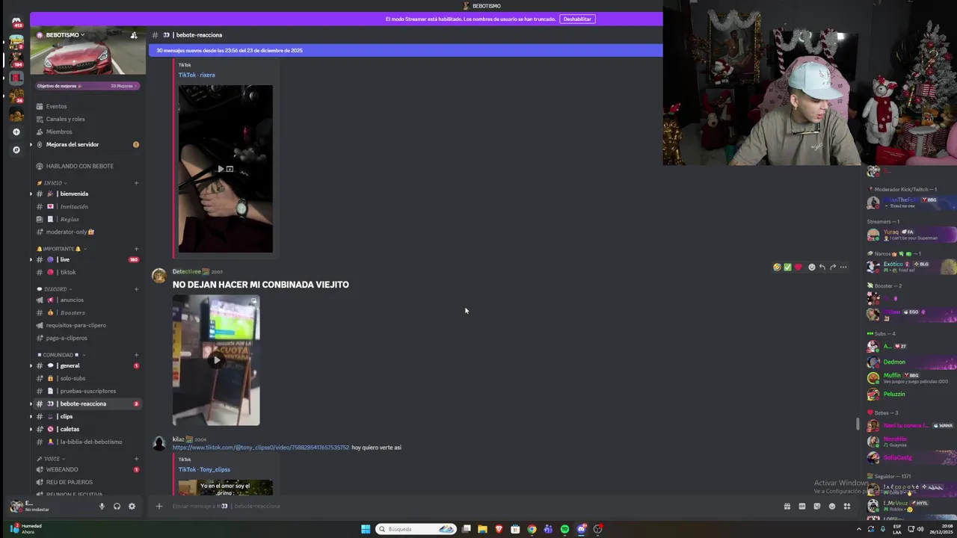
Task: Open member Muffin in the members list
Action: (x=911, y=378)
